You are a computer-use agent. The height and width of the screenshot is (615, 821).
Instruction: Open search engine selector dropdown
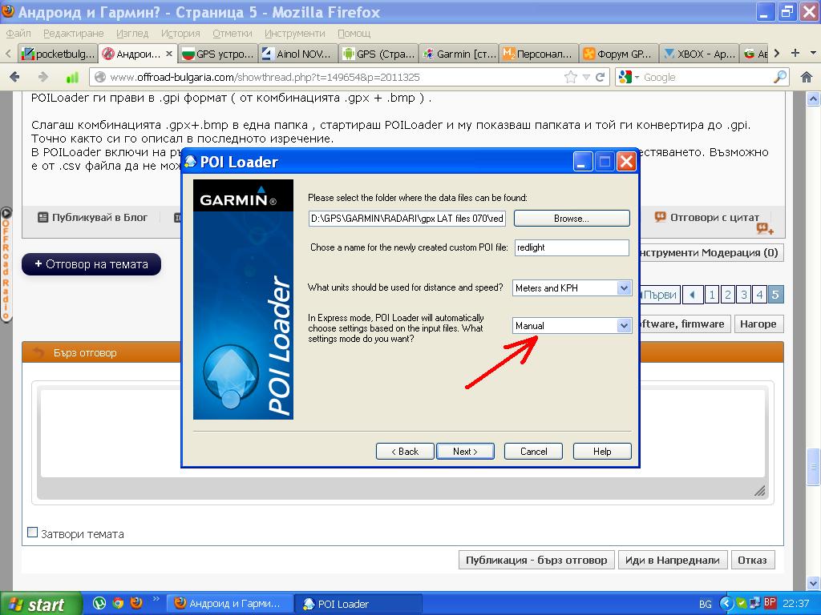[x=629, y=78]
